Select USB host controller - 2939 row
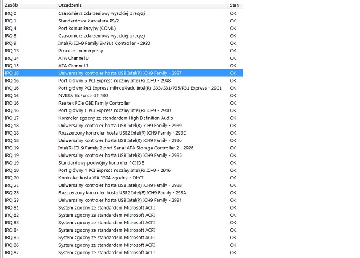The image size is (360, 258). (x=123, y=126)
